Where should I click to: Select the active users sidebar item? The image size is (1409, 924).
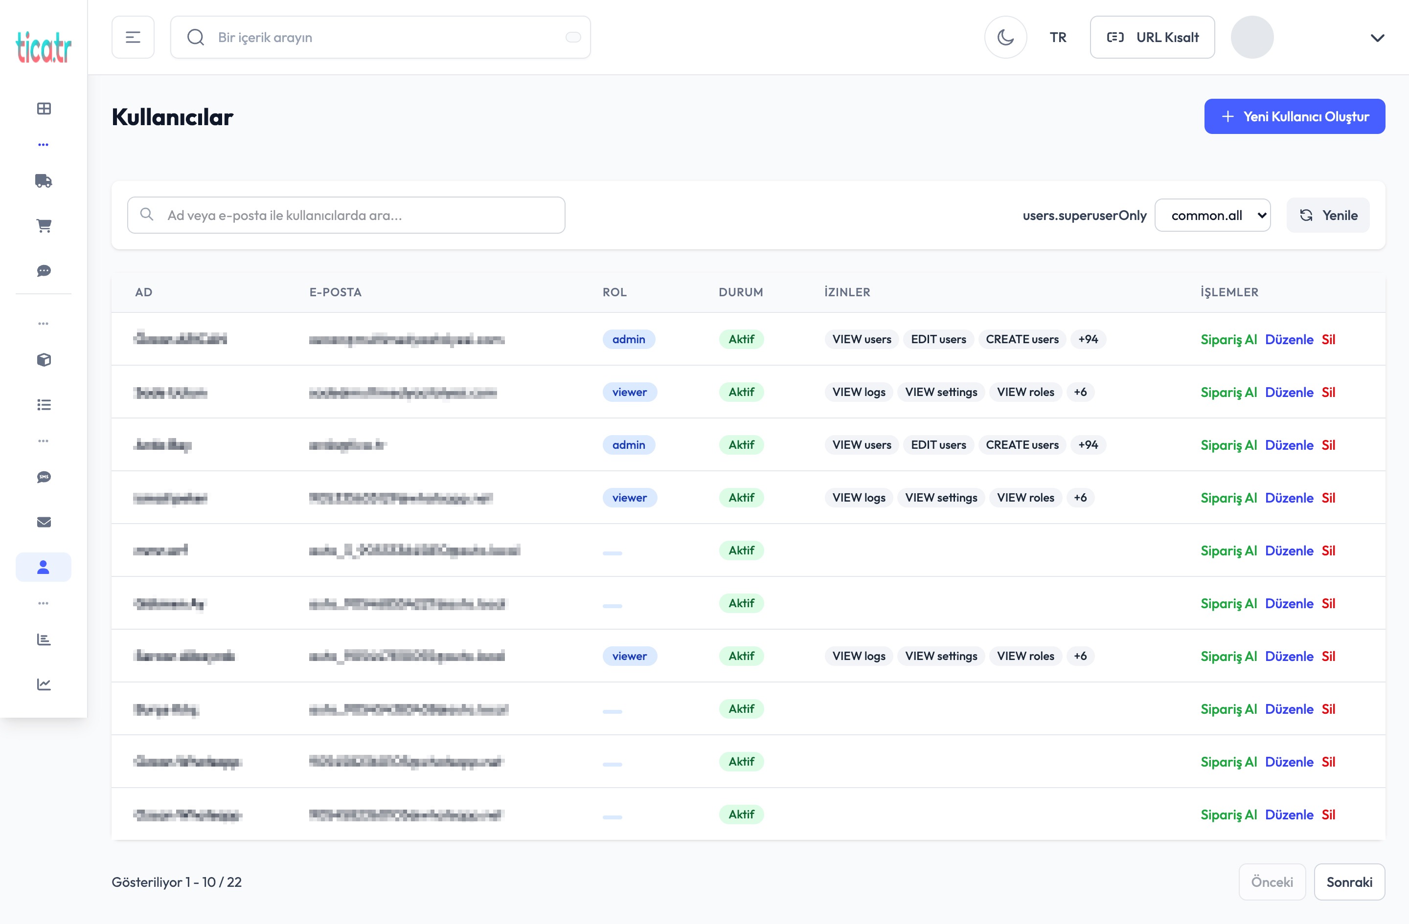click(x=43, y=567)
